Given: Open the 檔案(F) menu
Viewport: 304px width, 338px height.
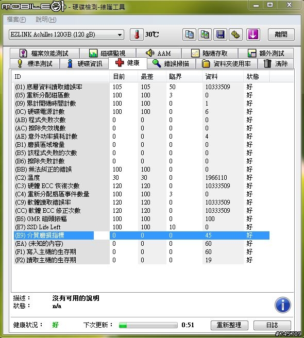Looking at the screenshot, I should pos(16,20).
